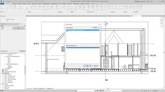This screenshot has height=92, width=165.
Task: Open the Massing & Site tab
Action: [x=46, y=4]
